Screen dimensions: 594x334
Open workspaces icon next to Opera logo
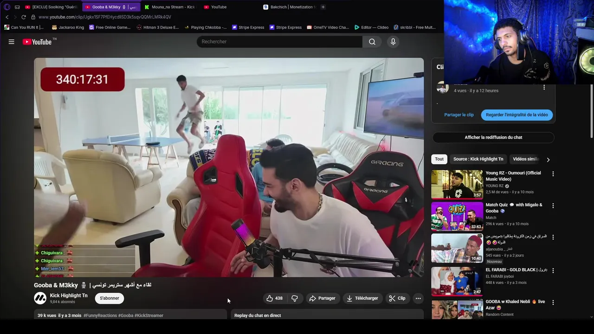(17, 7)
